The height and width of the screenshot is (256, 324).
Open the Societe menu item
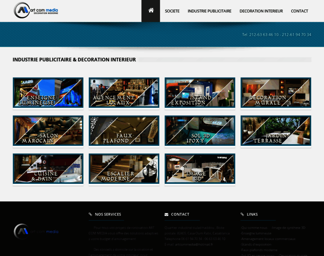click(172, 11)
